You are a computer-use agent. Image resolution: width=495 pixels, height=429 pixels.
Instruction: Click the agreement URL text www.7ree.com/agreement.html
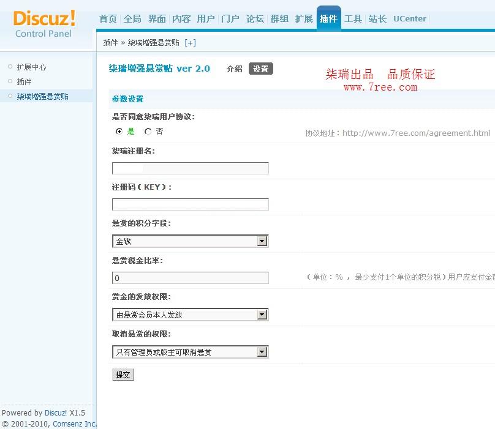pos(416,133)
